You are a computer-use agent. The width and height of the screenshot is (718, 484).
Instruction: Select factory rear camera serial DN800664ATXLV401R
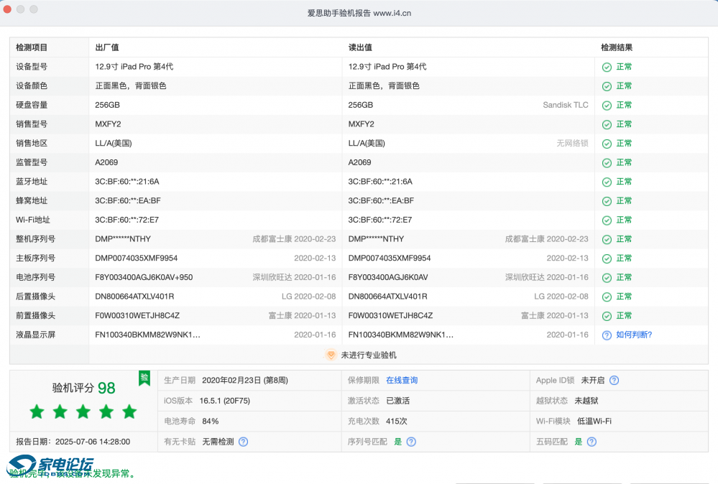[x=134, y=297]
